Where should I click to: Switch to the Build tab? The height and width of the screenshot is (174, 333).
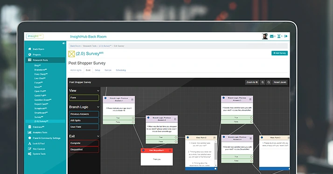pyautogui.click(x=88, y=70)
